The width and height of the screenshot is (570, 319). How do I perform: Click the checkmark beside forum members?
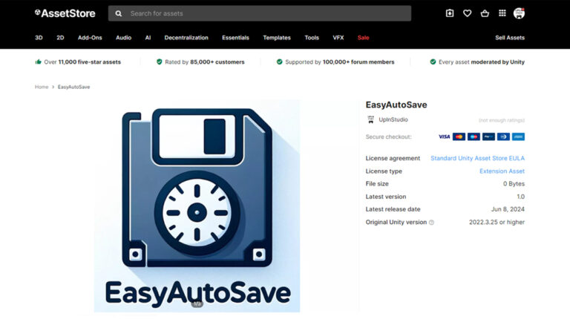pos(279,62)
